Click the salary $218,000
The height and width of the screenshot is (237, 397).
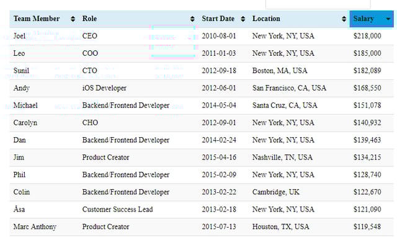(367, 36)
